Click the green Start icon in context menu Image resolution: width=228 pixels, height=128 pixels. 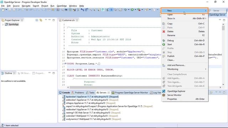tap(164, 44)
